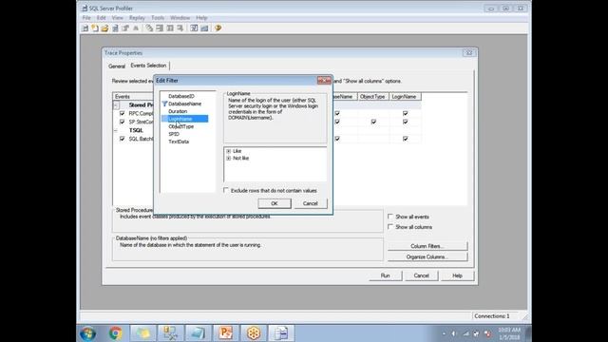Collapse the TSQL event group
Viewport: 608px width, 342px height.
[x=116, y=130]
